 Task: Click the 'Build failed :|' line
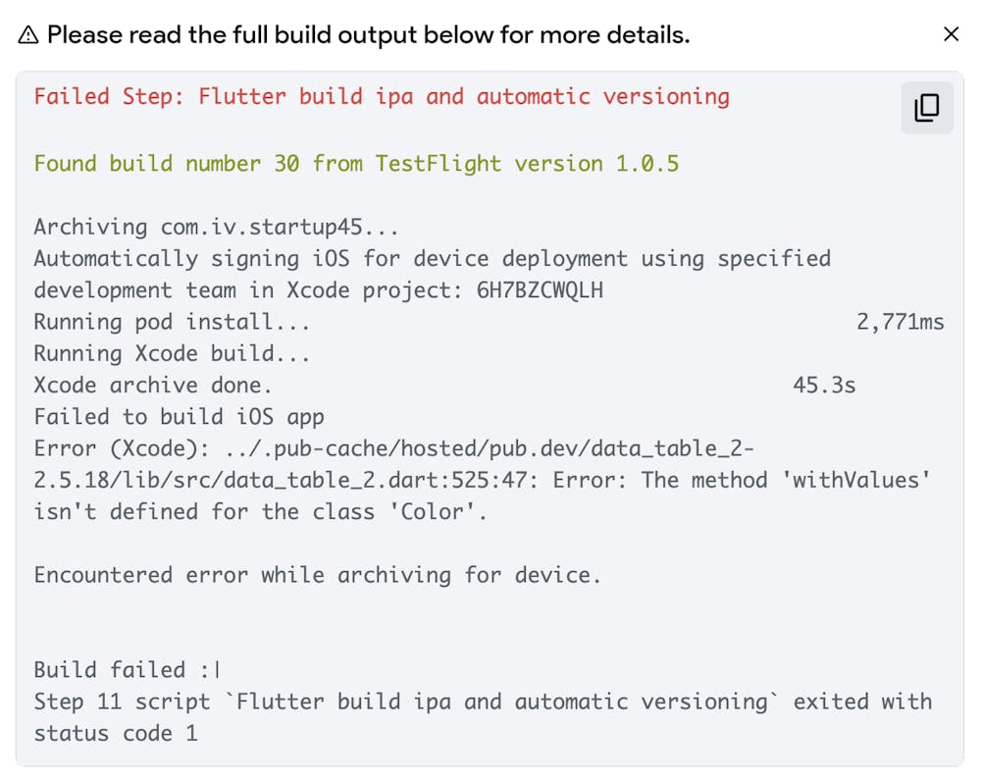128,670
